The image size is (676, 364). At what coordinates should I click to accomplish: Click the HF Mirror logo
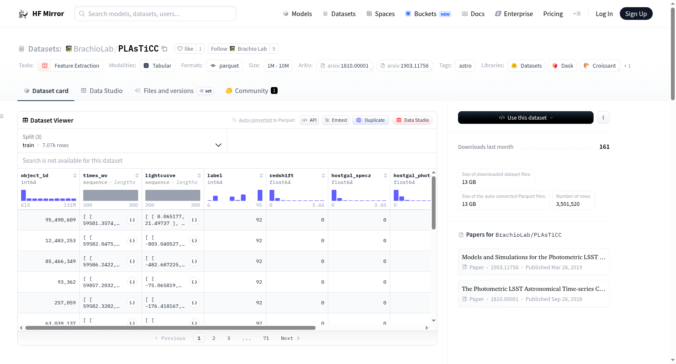pos(41,14)
